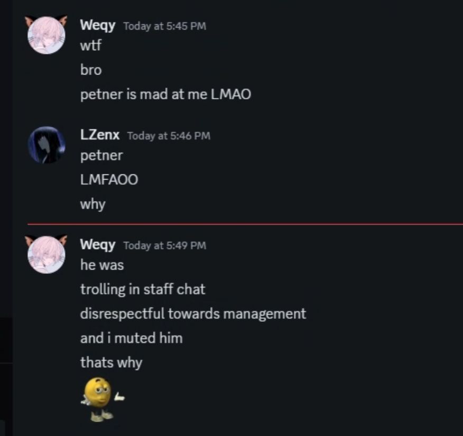Click the 'petner is mad at me LMAO' message
This screenshot has height=436, width=463.
(x=165, y=95)
